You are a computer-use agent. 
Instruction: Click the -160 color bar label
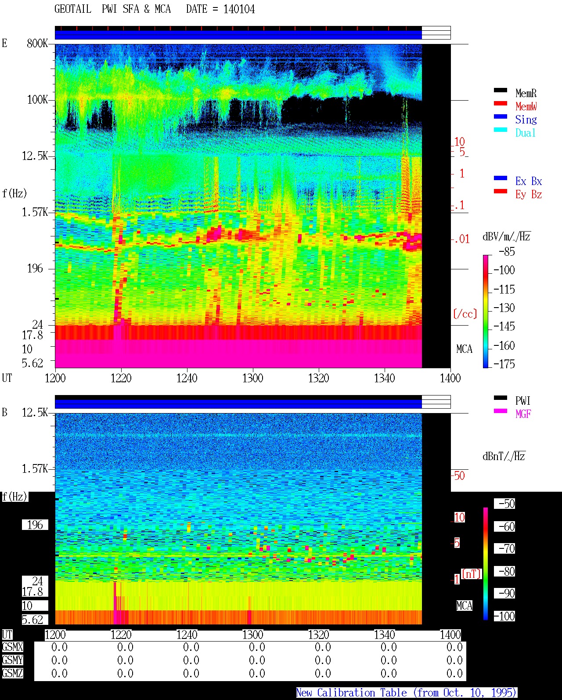(x=504, y=345)
